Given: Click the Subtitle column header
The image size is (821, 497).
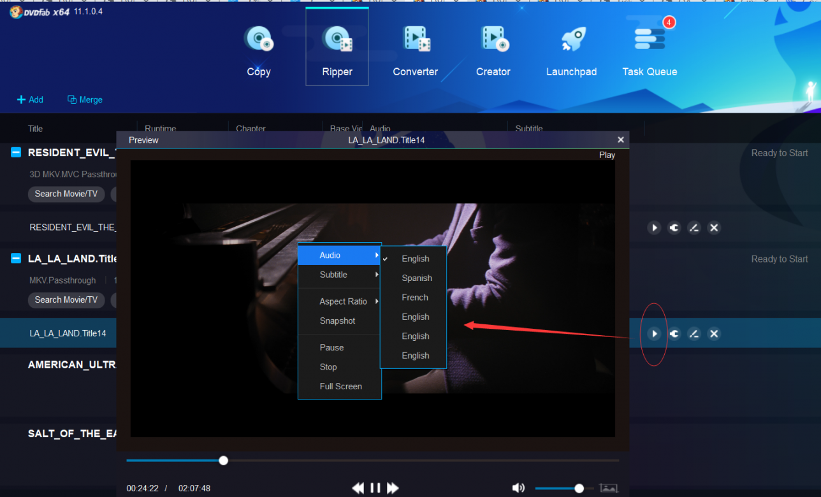Looking at the screenshot, I should tap(529, 129).
